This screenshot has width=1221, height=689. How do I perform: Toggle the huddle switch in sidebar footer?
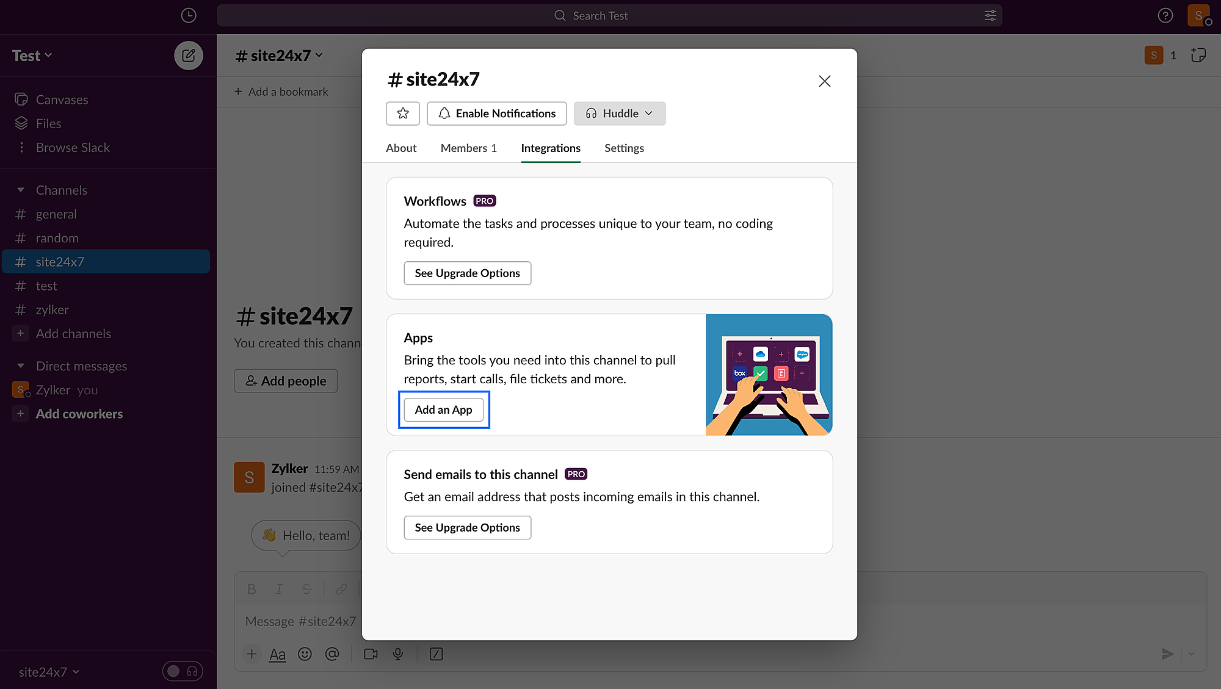point(182,671)
